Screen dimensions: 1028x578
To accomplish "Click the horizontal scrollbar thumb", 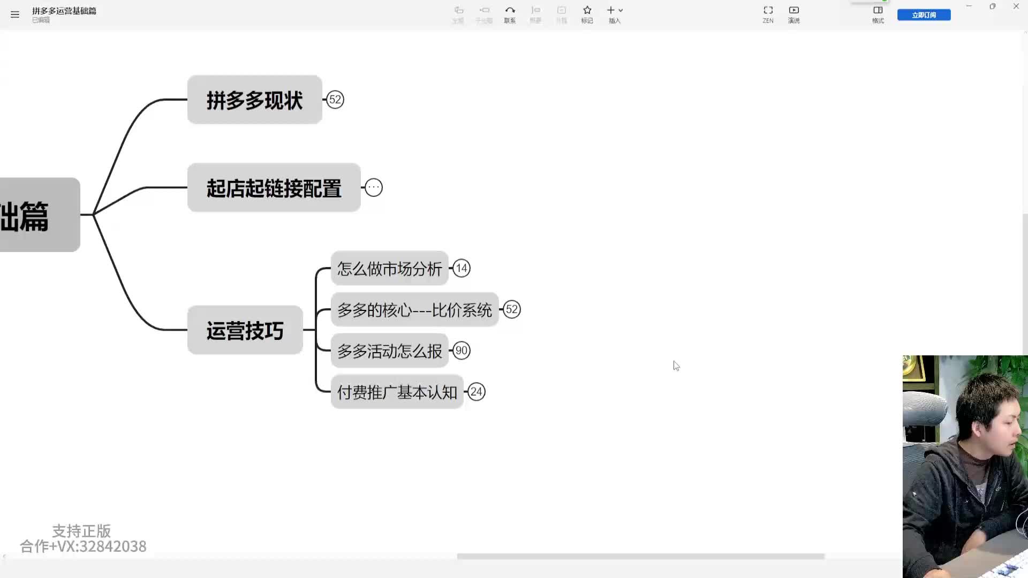I will (x=640, y=557).
